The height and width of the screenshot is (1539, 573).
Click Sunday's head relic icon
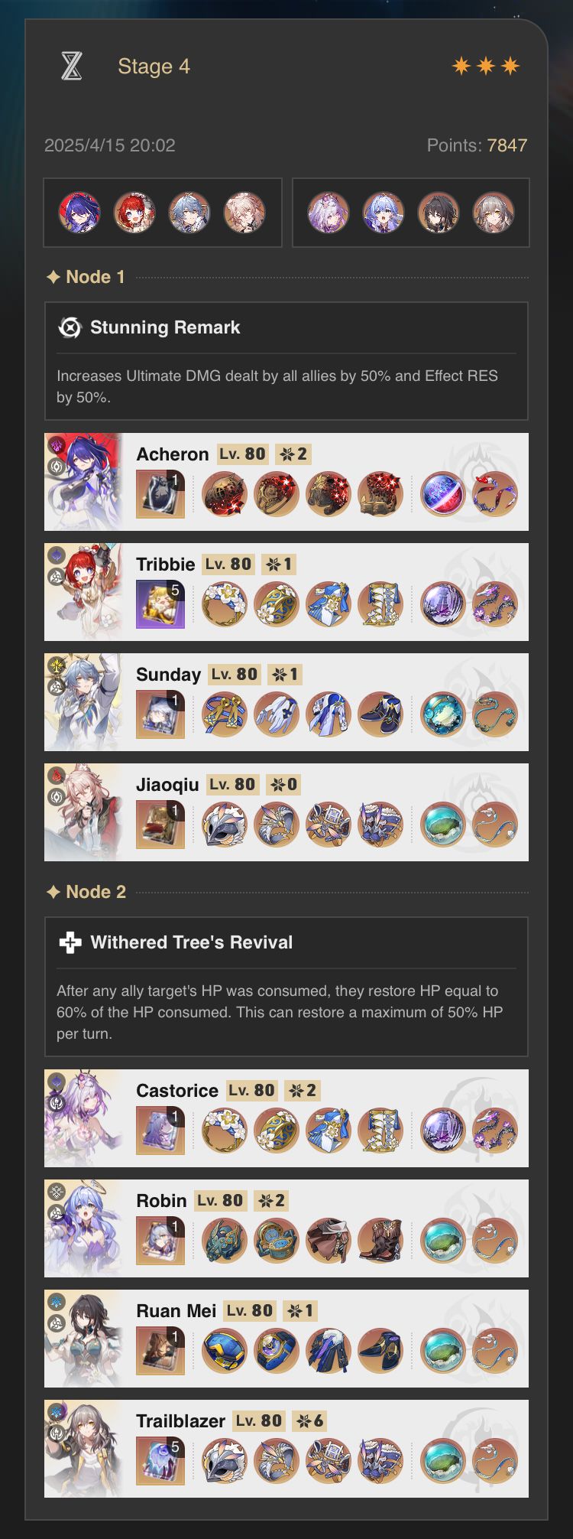pyautogui.click(x=225, y=714)
